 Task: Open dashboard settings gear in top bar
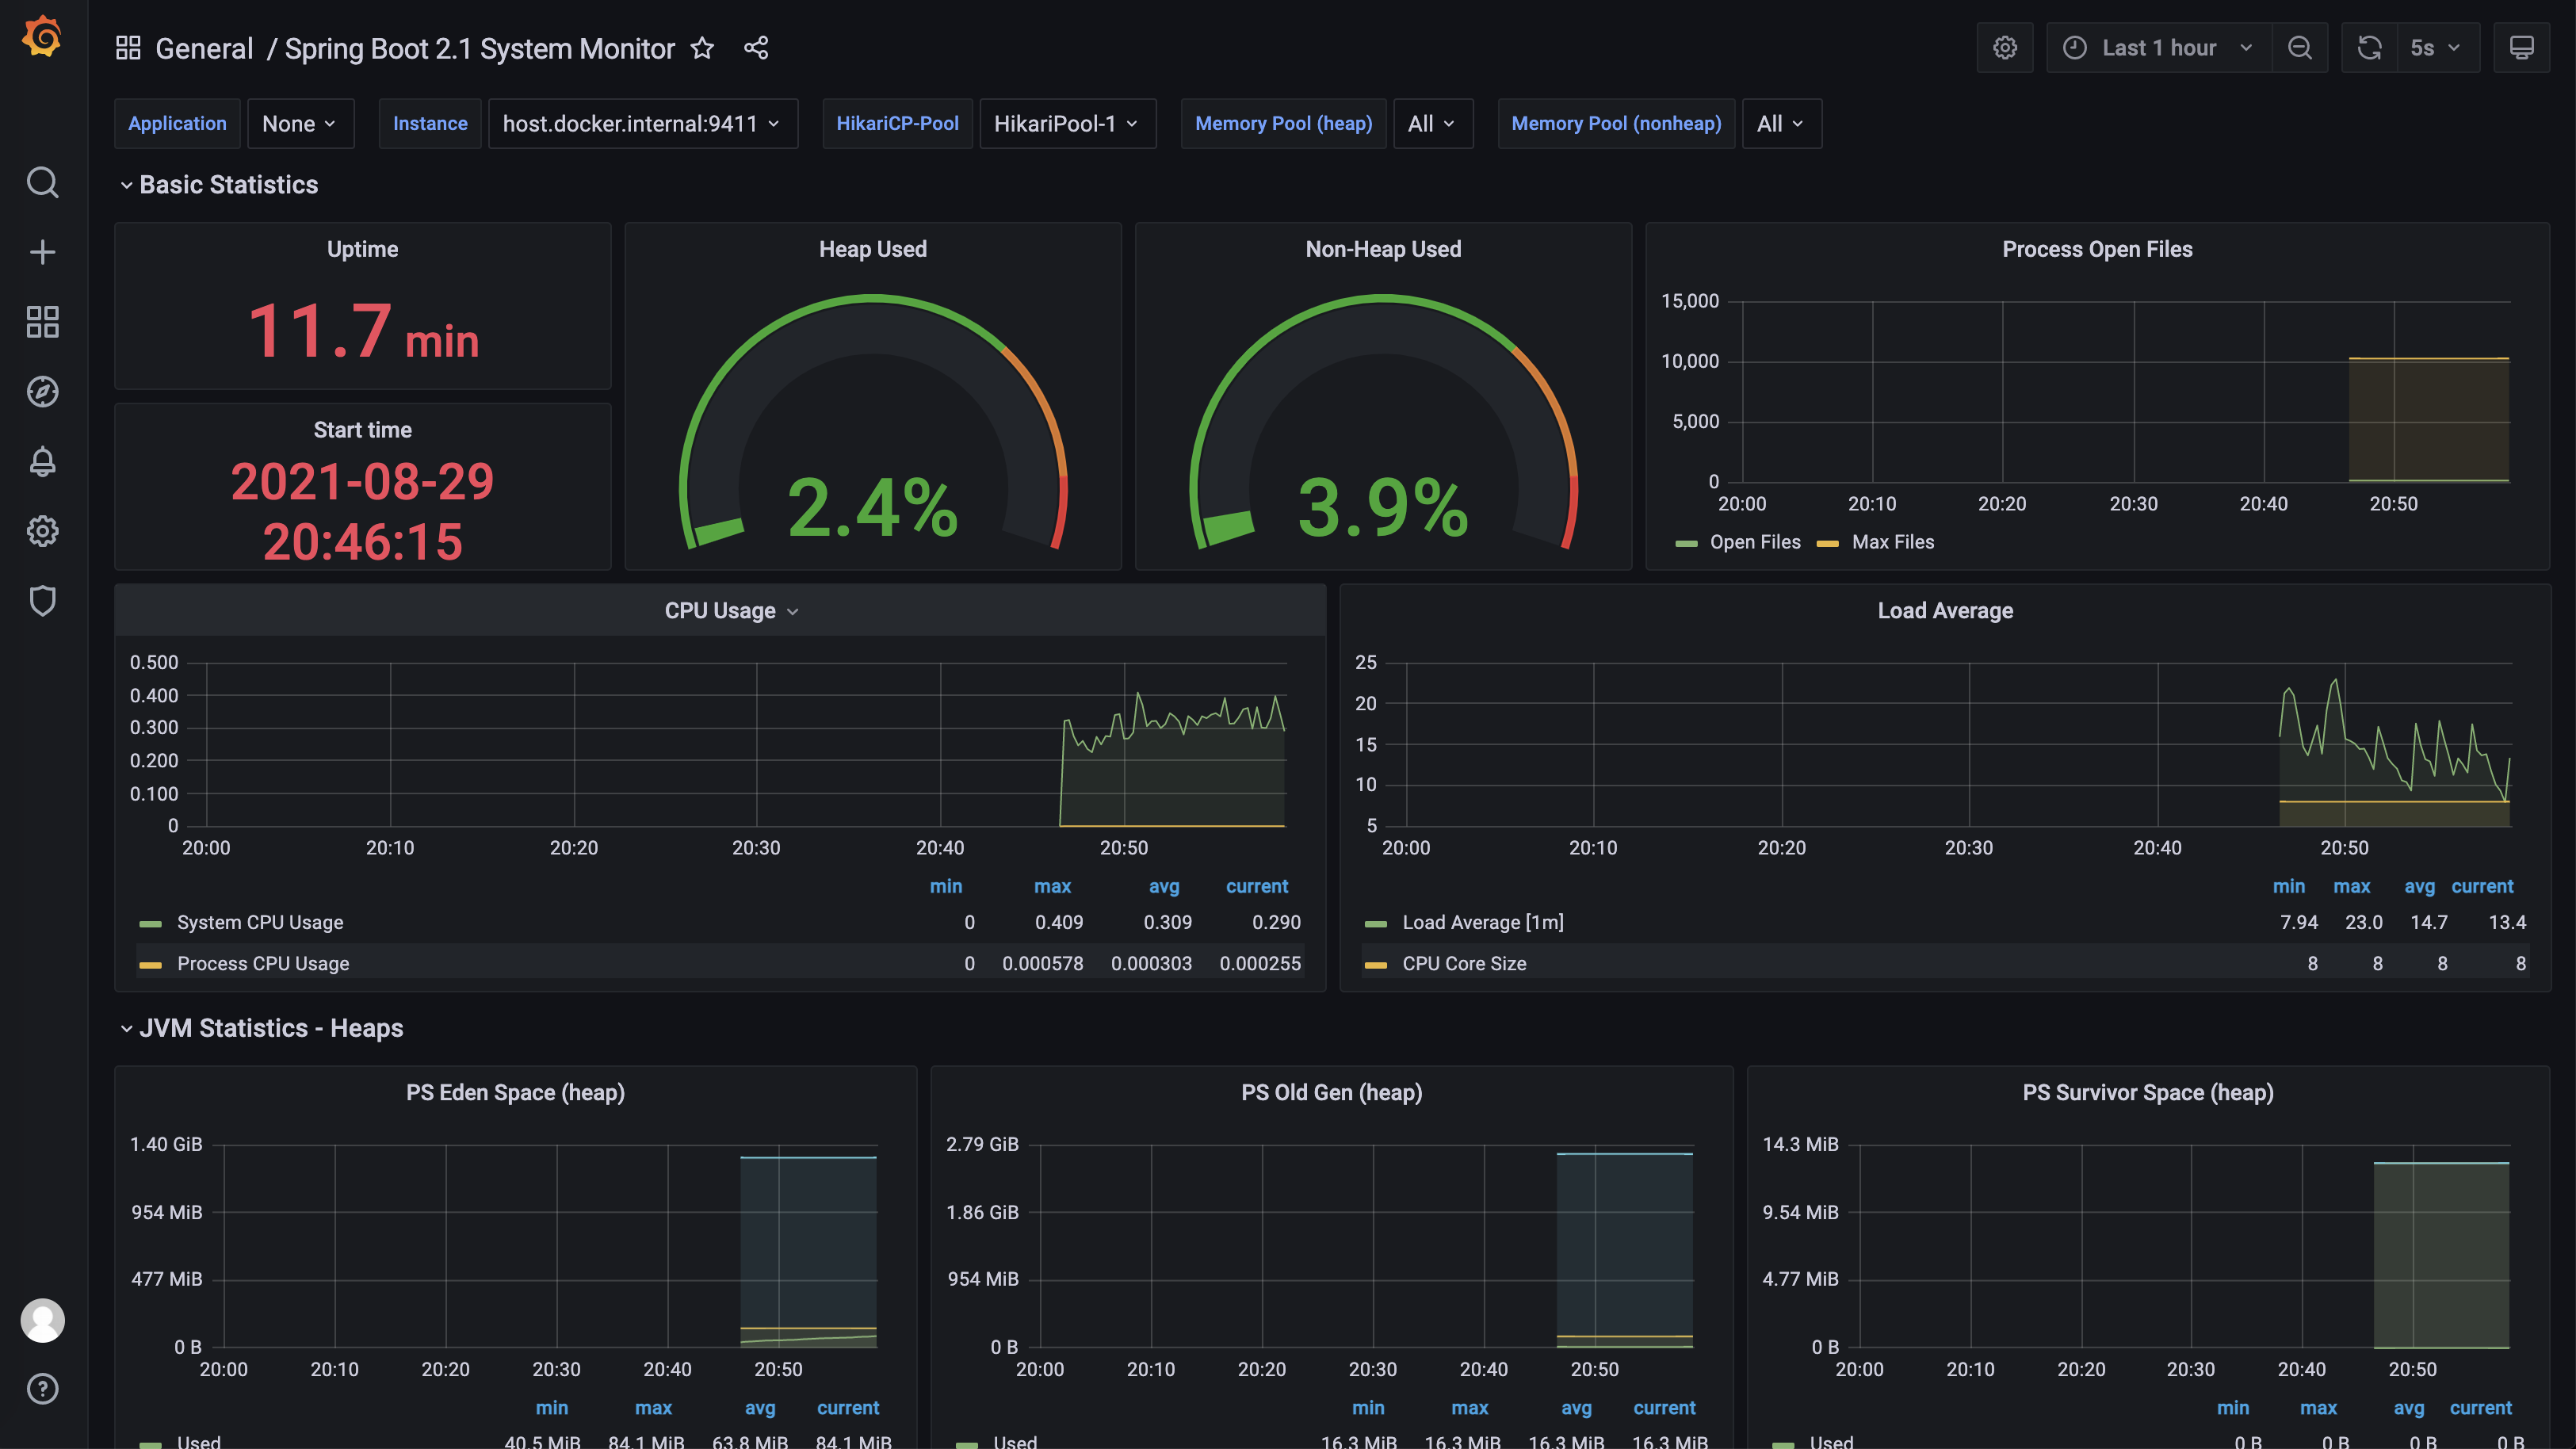tap(2005, 48)
